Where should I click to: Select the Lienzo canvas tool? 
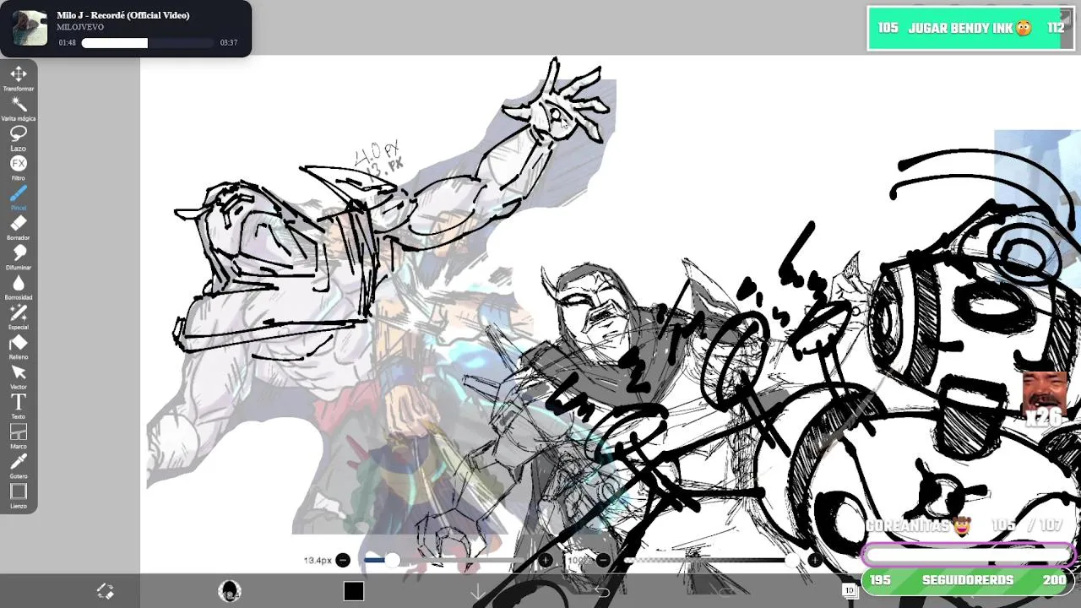pyautogui.click(x=19, y=496)
